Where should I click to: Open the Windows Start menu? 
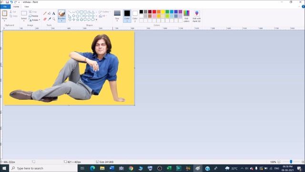[4, 168]
